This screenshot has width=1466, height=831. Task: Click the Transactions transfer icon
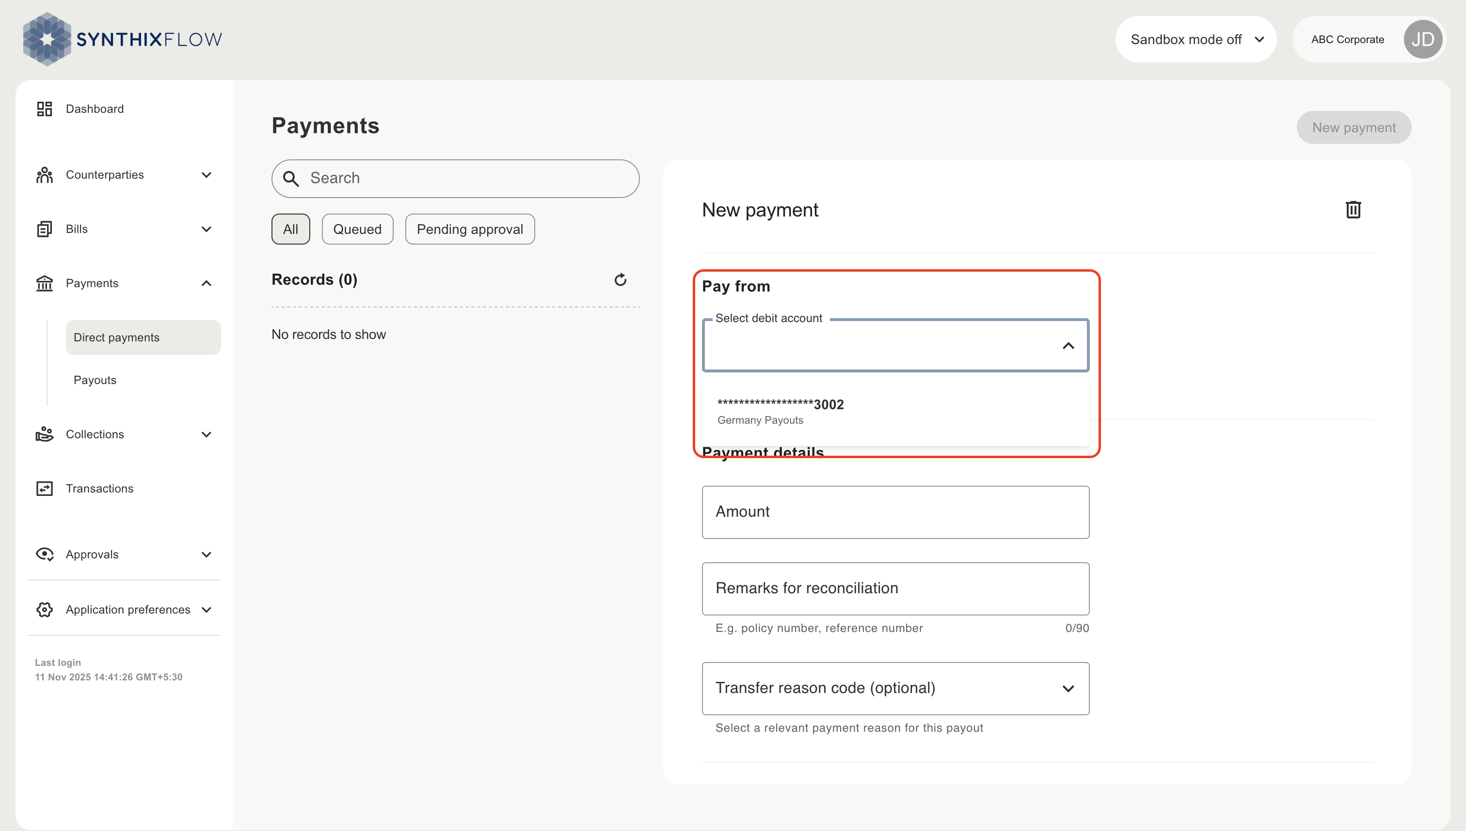click(44, 489)
